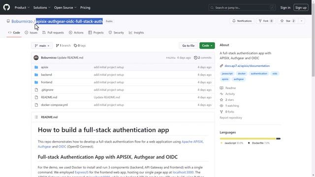Image resolution: width=315 pixels, height=177 pixels.
Task: Open the docs.api7.ai documentation link
Action: tap(247, 66)
